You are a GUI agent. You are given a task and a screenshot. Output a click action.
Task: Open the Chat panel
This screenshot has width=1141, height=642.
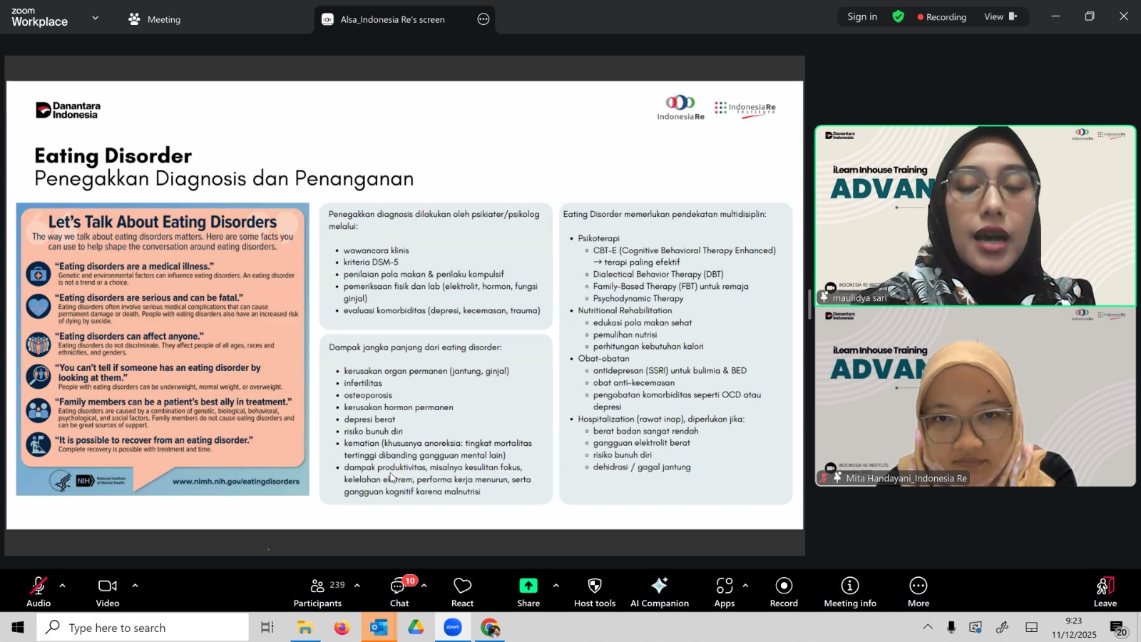coord(399,591)
